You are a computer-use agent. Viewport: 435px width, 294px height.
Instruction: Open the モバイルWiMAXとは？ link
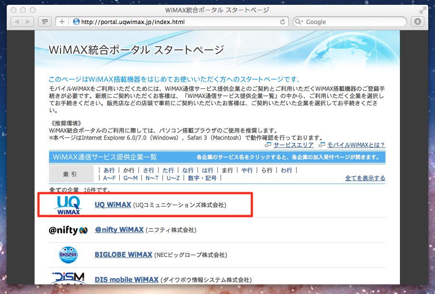[356, 145]
